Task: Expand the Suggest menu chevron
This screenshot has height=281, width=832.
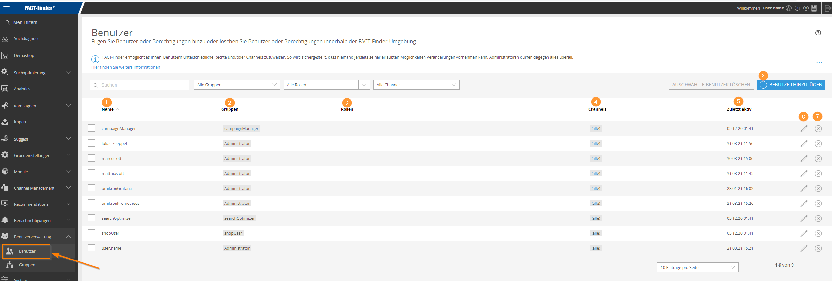Action: (69, 139)
